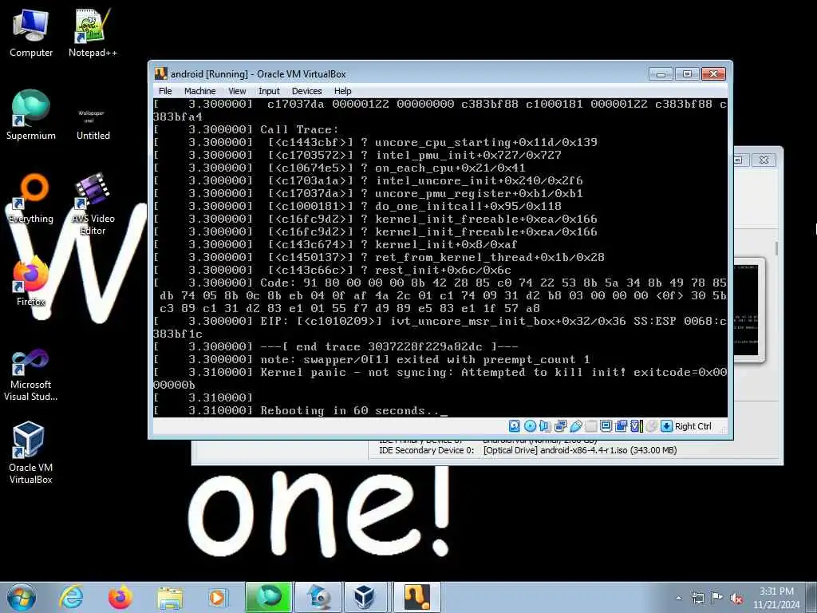The height and width of the screenshot is (613, 817).
Task: Show hidden system tray icons
Action: pyautogui.click(x=678, y=599)
